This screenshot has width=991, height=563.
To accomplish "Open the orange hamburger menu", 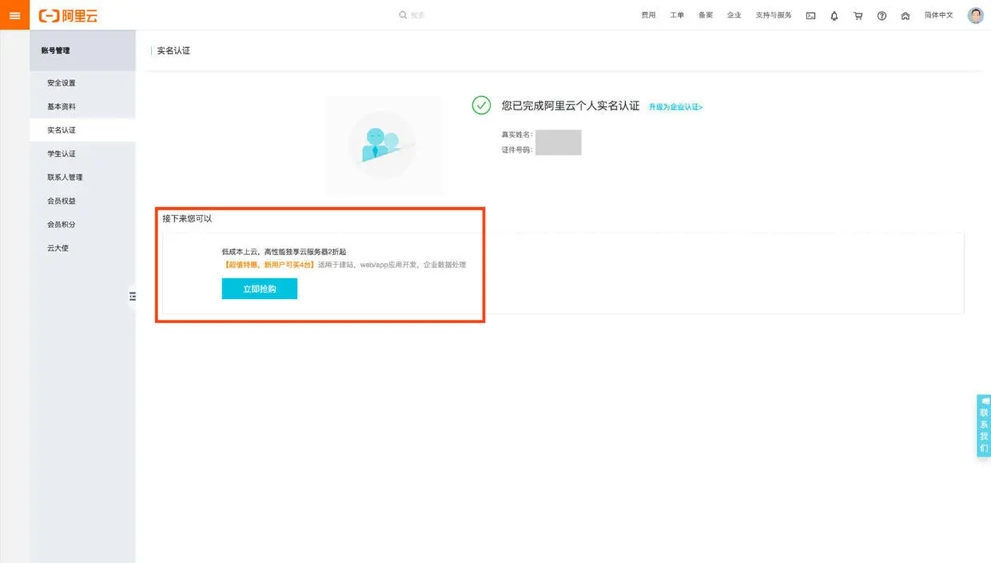I will point(14,15).
